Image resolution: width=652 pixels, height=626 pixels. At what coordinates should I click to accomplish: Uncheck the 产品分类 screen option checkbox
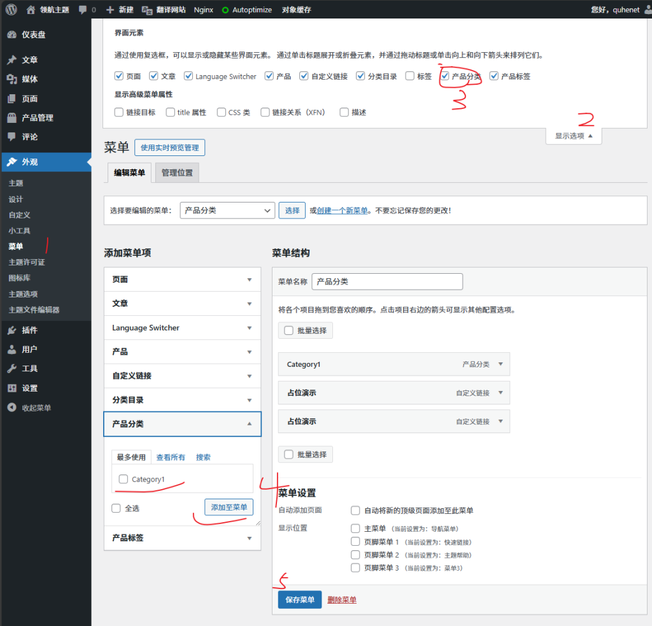tap(445, 76)
